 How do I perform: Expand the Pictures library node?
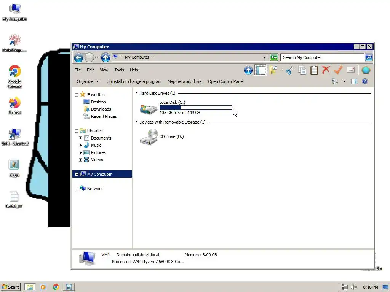point(81,152)
